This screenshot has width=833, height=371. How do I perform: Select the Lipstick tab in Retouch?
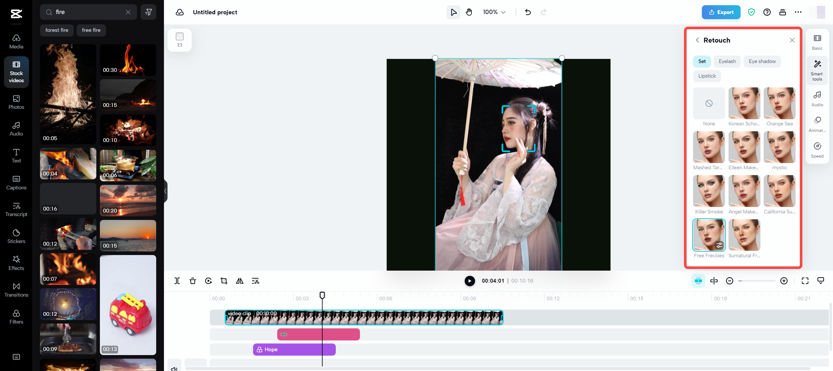(x=707, y=76)
